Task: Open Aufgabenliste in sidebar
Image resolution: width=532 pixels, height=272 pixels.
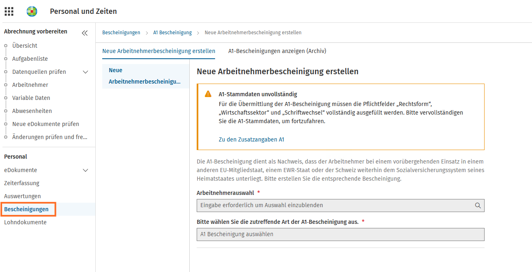Action: click(x=30, y=59)
